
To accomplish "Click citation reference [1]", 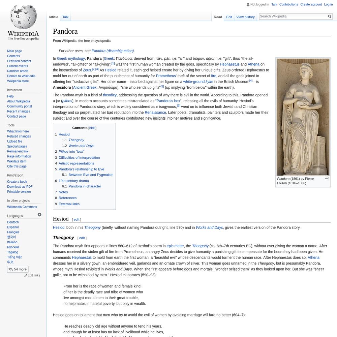I will tap(113, 63).
